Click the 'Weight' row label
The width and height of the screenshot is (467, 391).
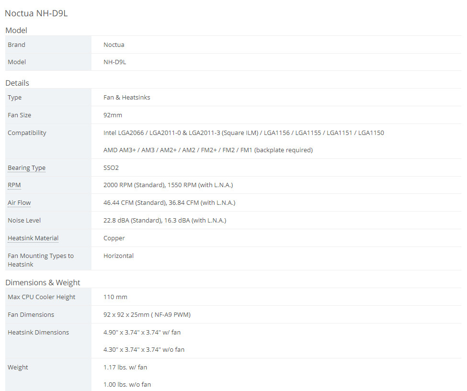(18, 368)
